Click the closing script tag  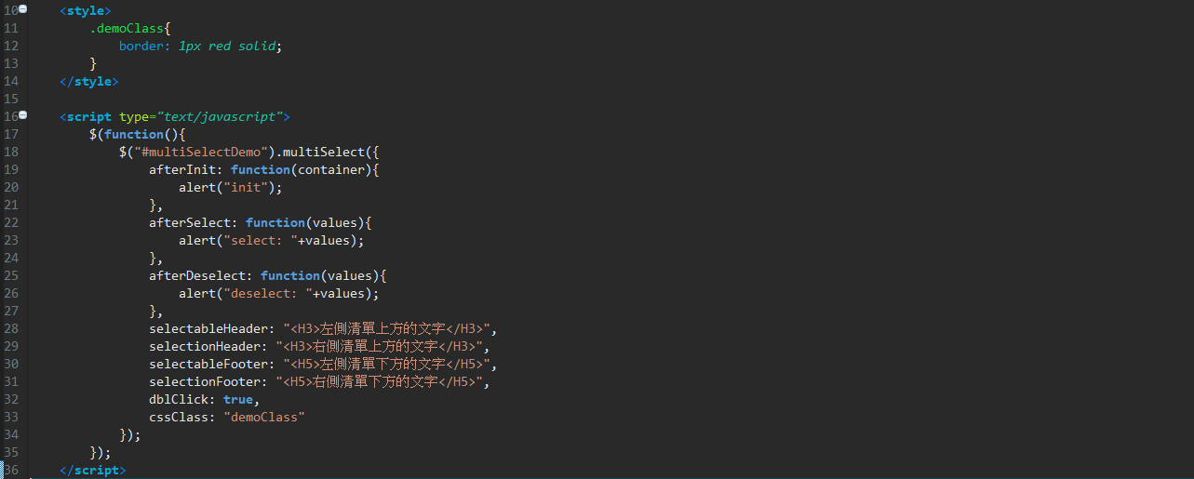(93, 470)
